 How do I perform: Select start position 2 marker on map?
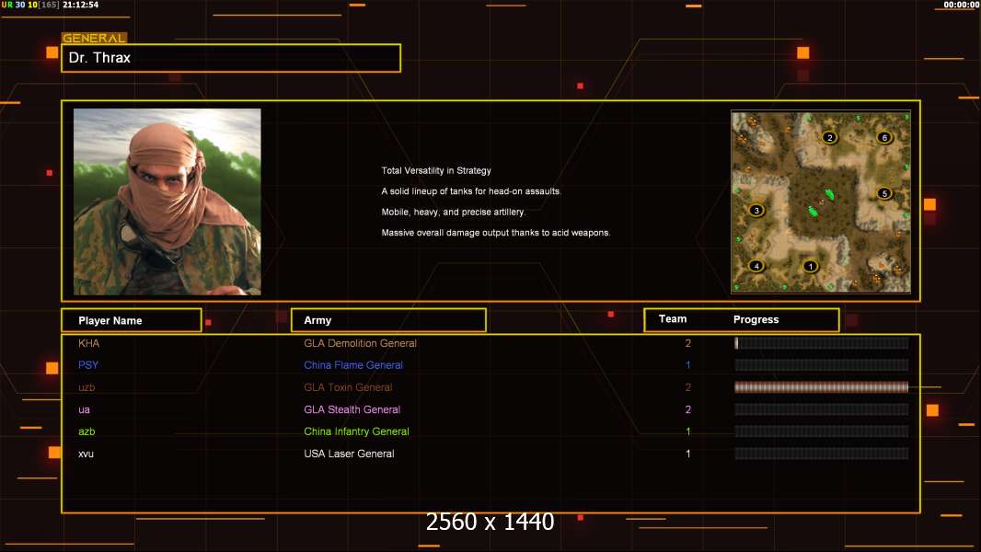tap(829, 138)
